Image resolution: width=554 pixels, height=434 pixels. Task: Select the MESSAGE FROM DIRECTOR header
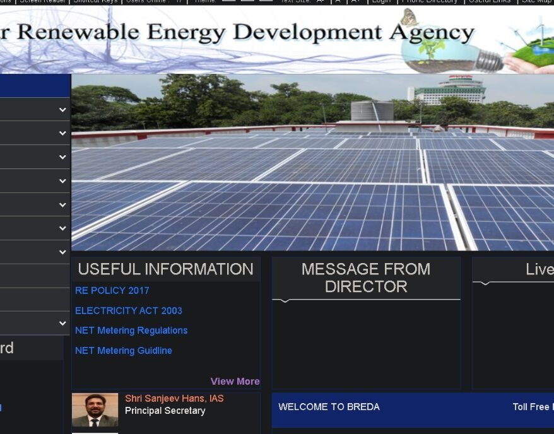point(366,278)
